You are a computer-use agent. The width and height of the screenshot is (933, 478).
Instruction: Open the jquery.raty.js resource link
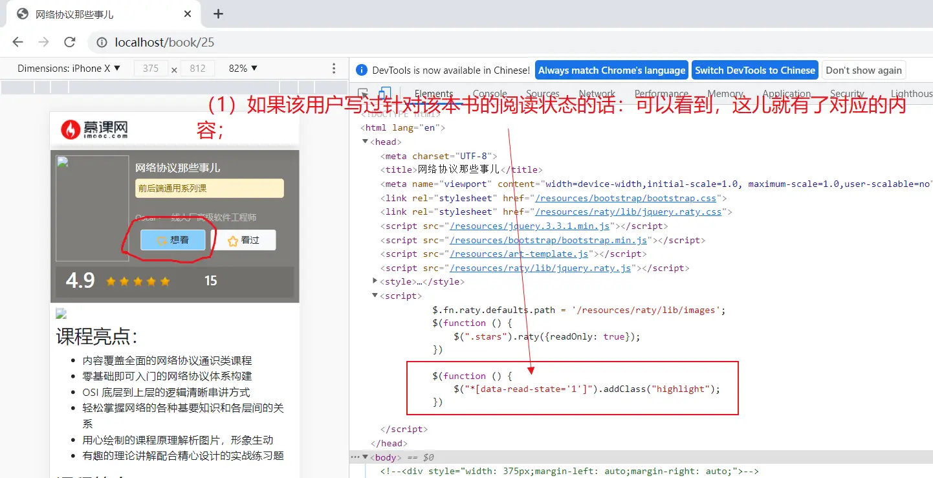pyautogui.click(x=540, y=268)
